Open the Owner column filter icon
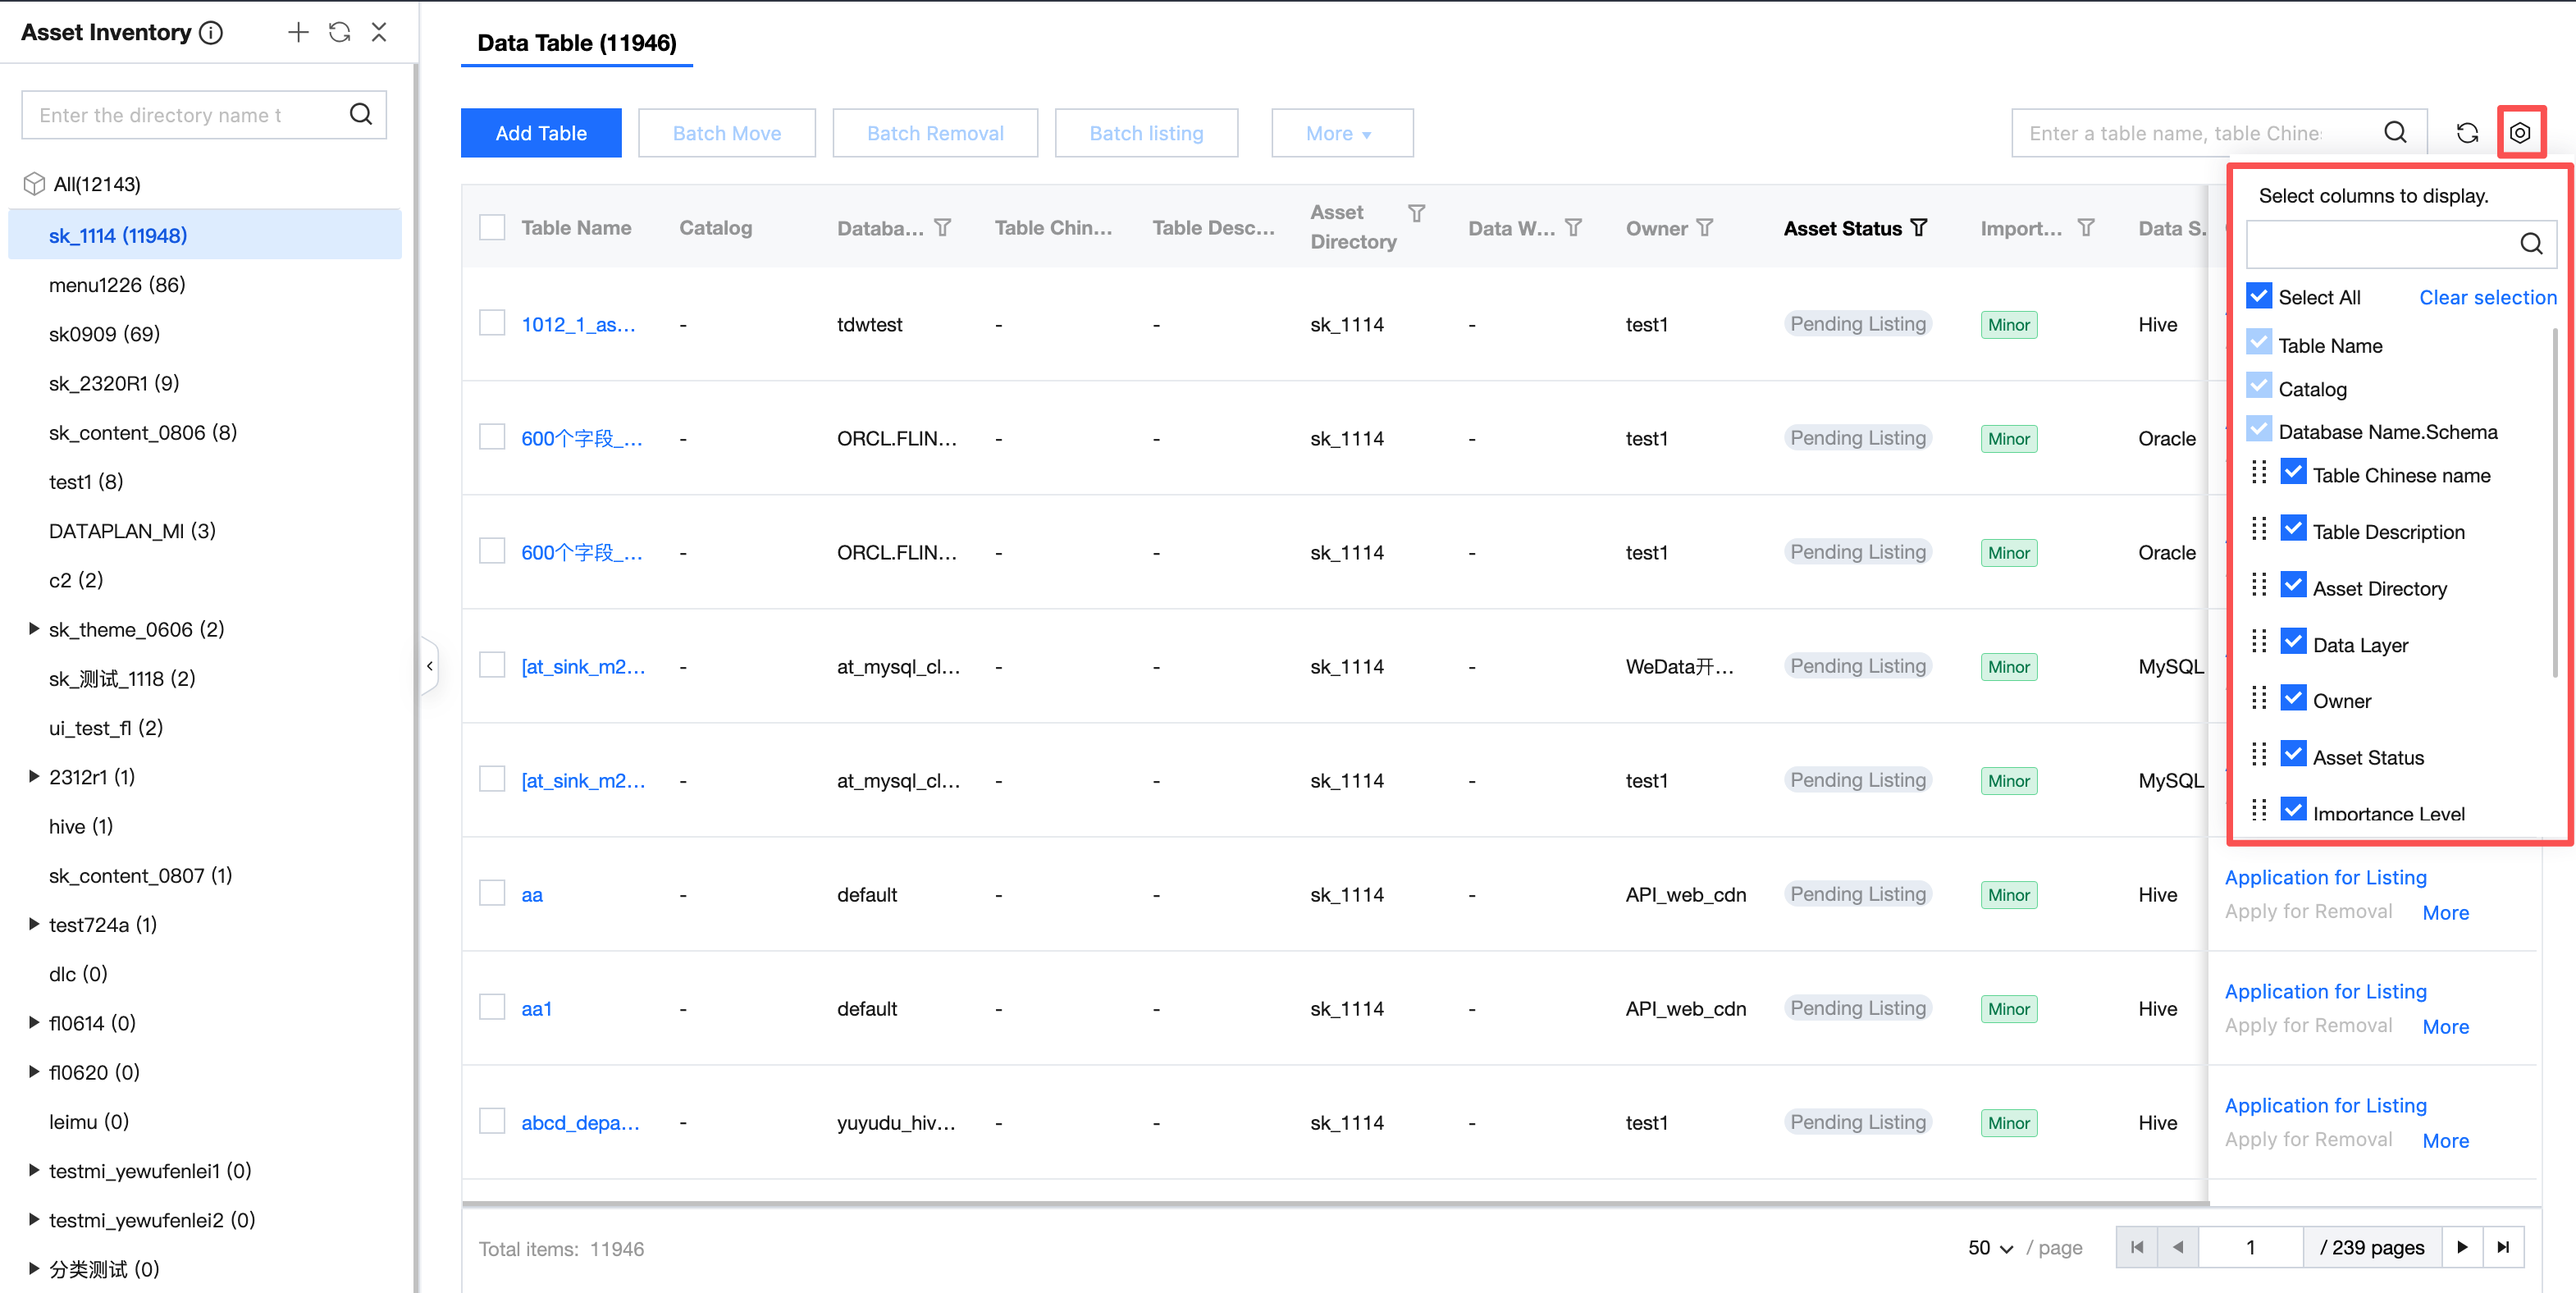The image size is (2576, 1293). click(1705, 228)
